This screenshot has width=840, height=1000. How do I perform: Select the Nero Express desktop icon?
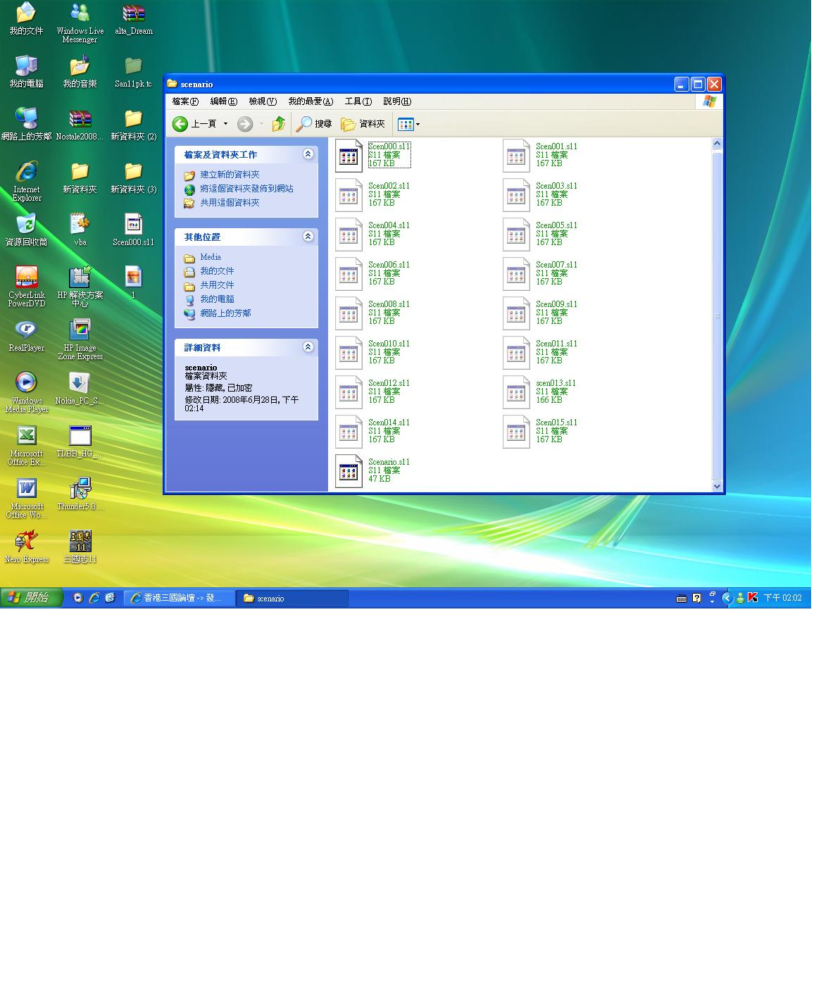26,542
